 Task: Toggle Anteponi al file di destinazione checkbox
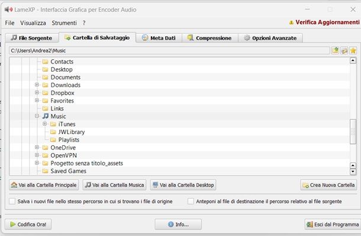191,202
